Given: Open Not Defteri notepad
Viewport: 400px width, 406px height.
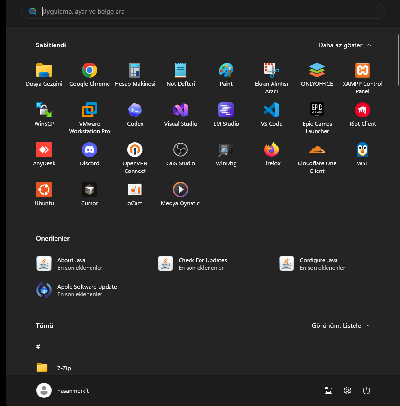Looking at the screenshot, I should (181, 74).
